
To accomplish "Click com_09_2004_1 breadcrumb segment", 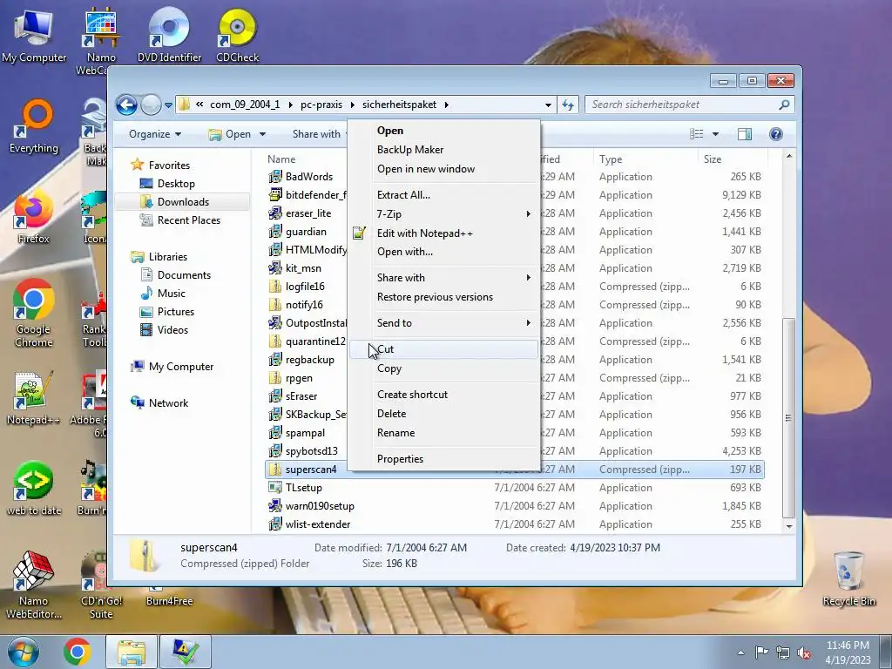I will tap(245, 105).
